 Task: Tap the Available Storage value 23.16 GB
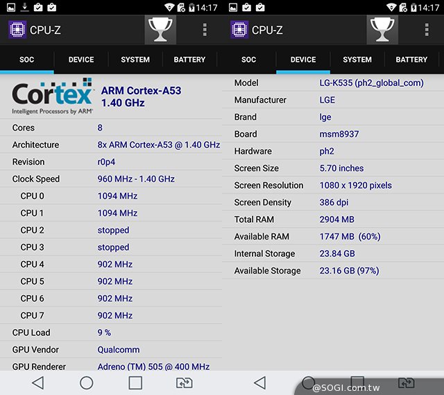point(349,271)
